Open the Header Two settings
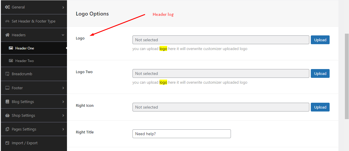The image size is (349, 151). coord(24,61)
